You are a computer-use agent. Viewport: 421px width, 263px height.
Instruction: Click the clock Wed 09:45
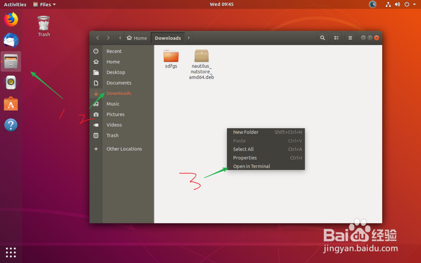221,4
